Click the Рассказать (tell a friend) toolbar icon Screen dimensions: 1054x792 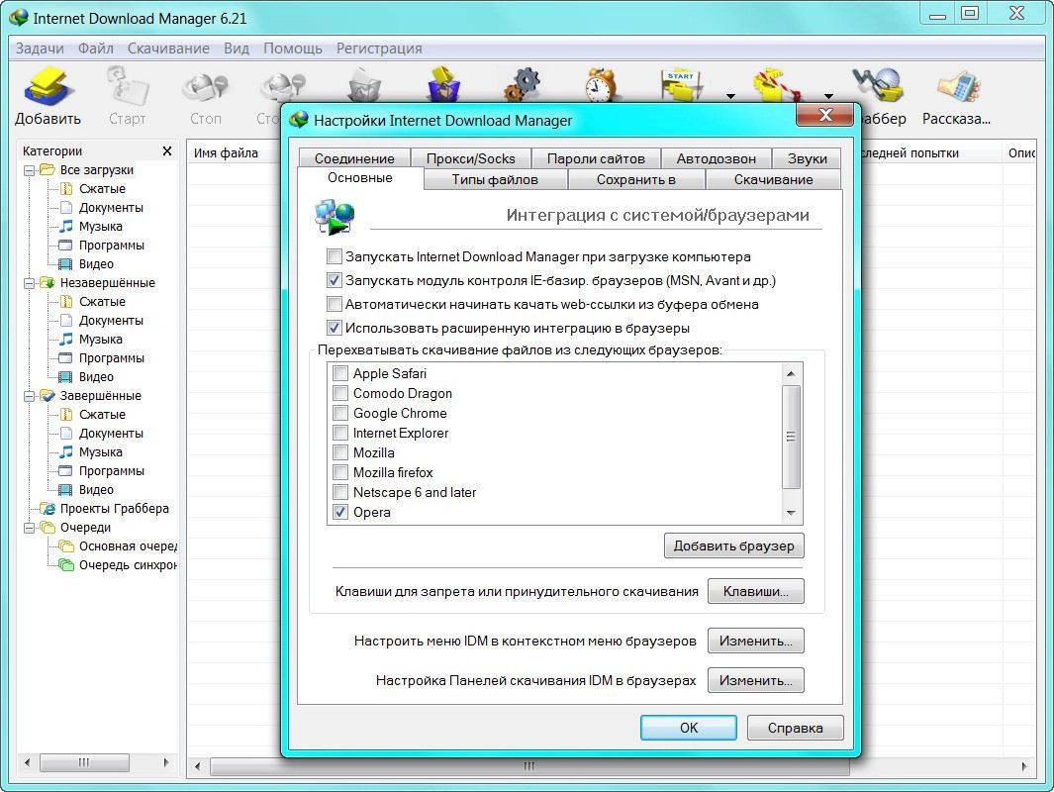[x=958, y=86]
